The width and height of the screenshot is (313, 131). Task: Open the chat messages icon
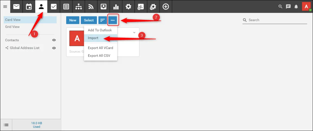click(288, 6)
